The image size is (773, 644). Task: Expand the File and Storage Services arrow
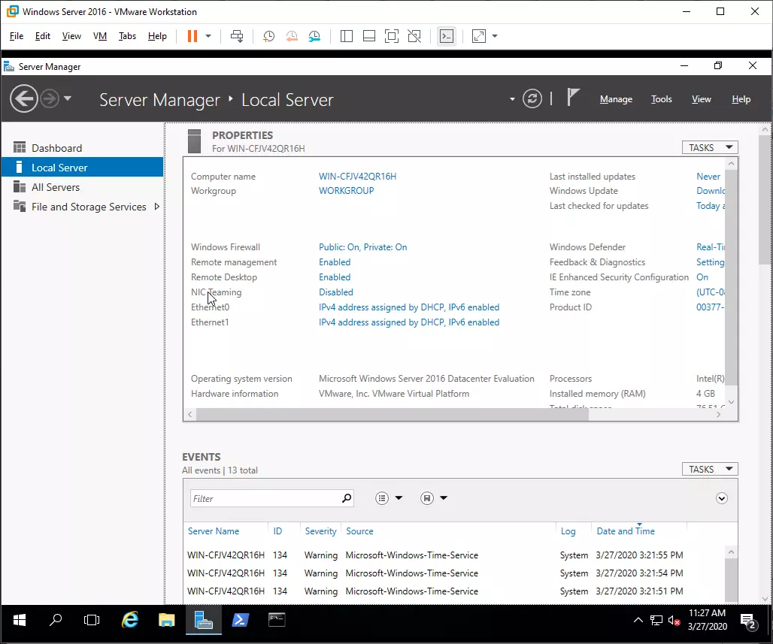(156, 207)
